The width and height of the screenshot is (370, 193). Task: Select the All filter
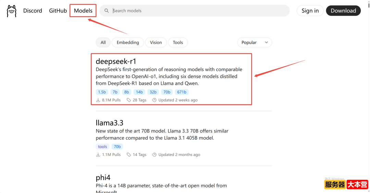click(103, 42)
